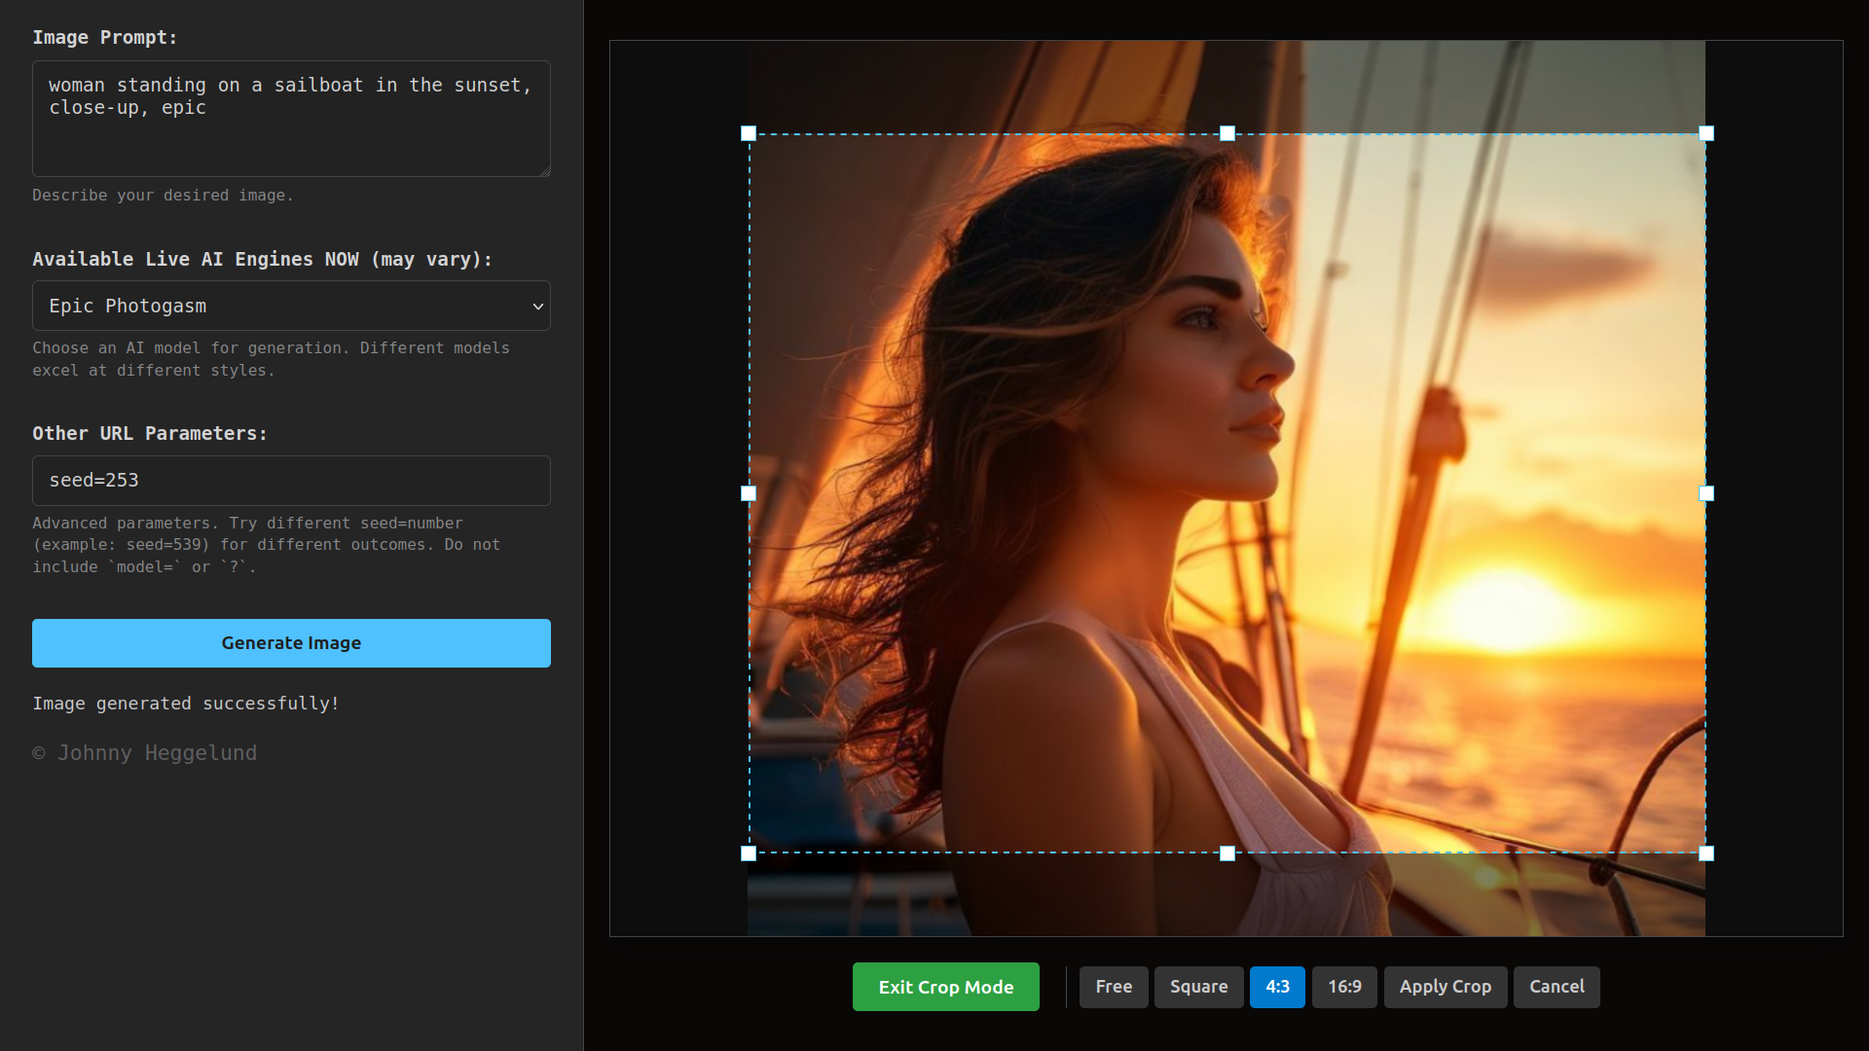This screenshot has width=1869, height=1051.
Task: Click the bottom-center crop handle
Action: click(x=1228, y=853)
